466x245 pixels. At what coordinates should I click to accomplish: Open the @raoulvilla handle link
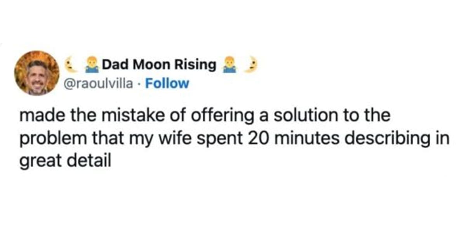(x=98, y=83)
